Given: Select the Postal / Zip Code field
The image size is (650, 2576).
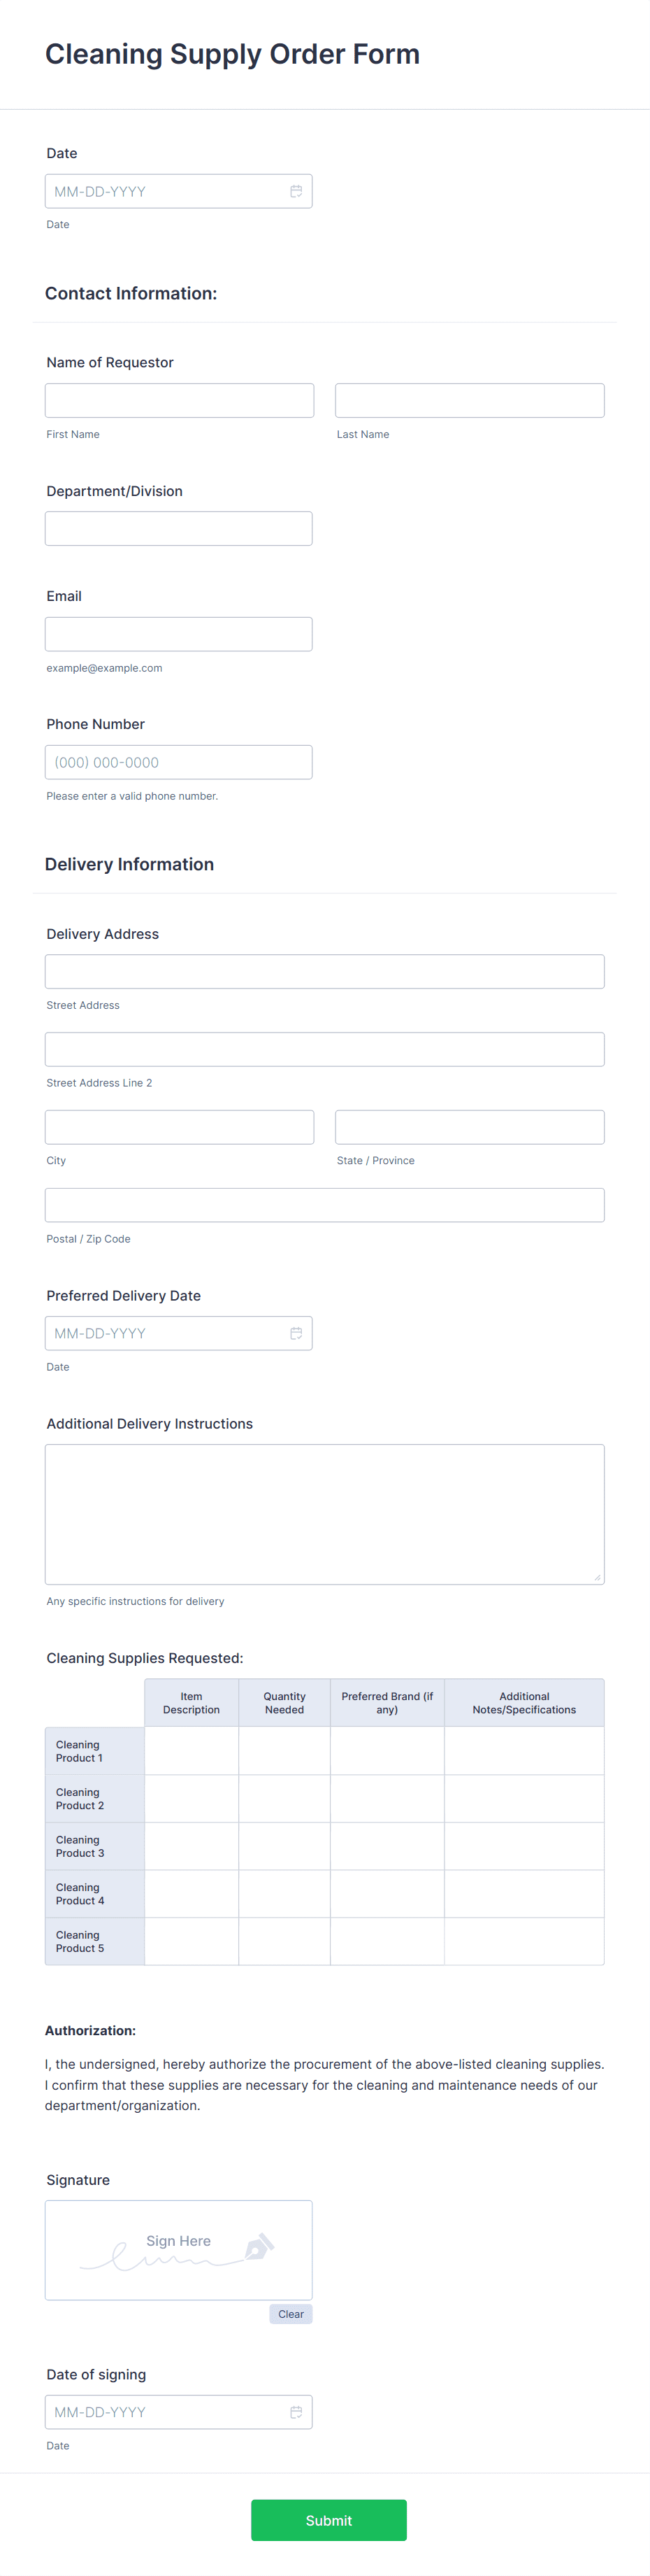Looking at the screenshot, I should point(324,1204).
